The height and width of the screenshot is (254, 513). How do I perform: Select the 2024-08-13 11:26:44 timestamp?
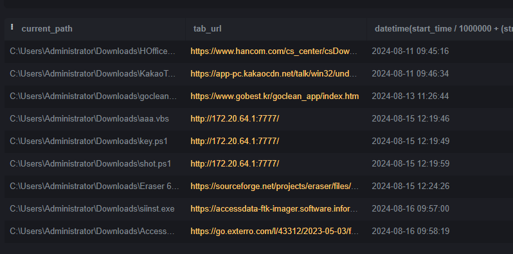click(x=410, y=96)
